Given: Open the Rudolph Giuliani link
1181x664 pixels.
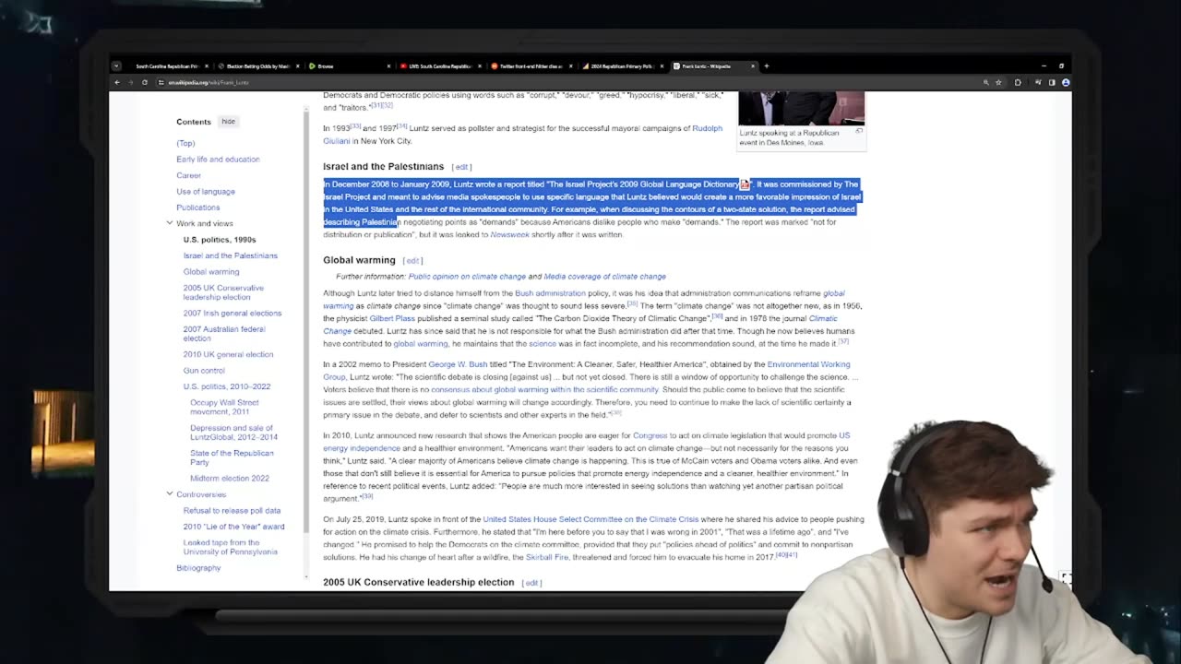Looking at the screenshot, I should (x=523, y=135).
